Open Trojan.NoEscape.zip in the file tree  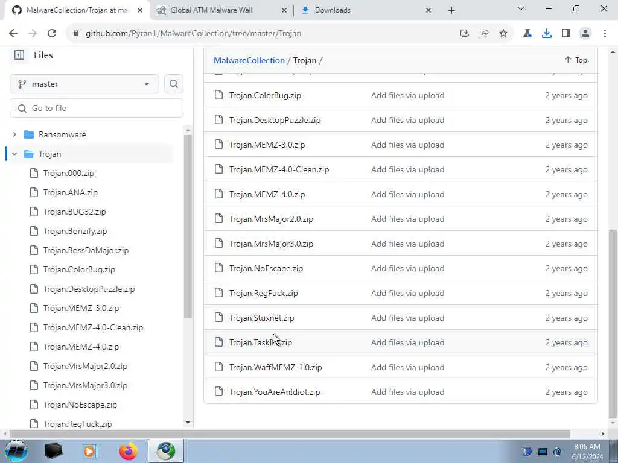coord(80,405)
